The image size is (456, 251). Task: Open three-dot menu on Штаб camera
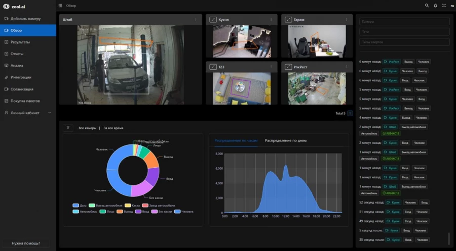coord(196,20)
